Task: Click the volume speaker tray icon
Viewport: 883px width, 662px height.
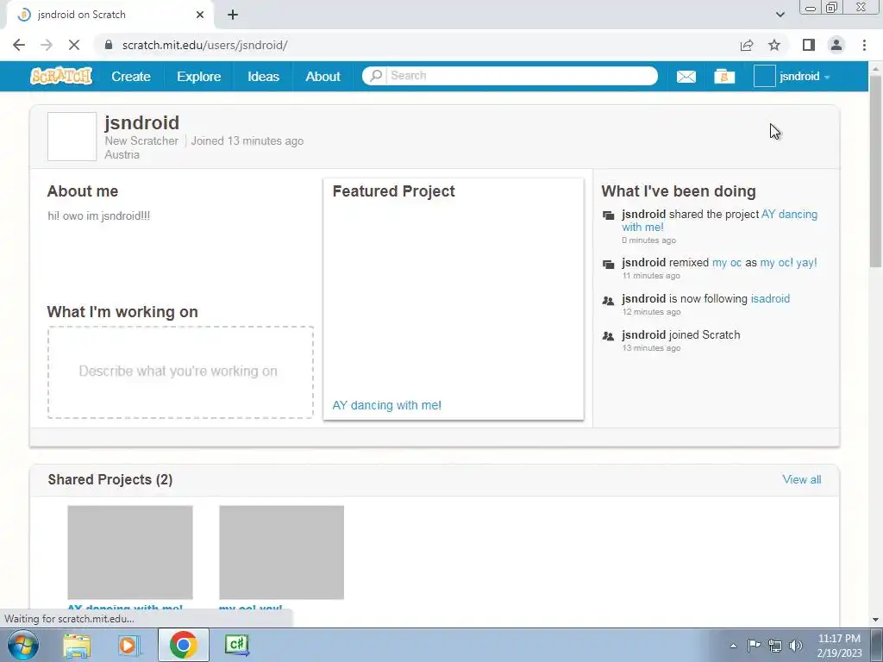Action: click(795, 646)
